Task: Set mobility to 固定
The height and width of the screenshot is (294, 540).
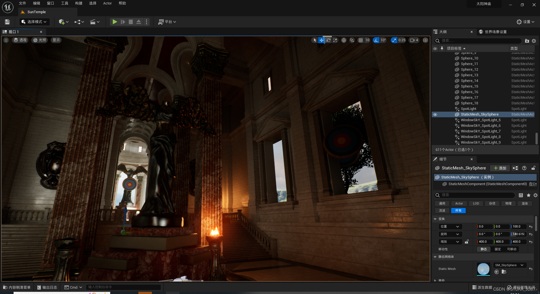Action: (498, 249)
